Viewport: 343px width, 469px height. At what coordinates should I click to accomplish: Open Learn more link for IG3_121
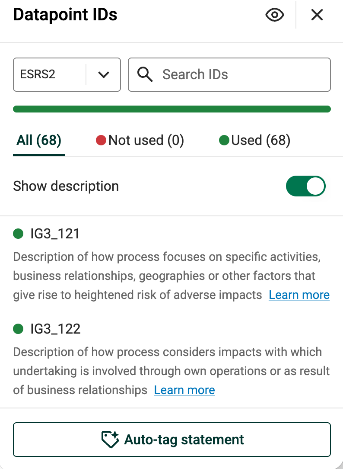click(299, 295)
